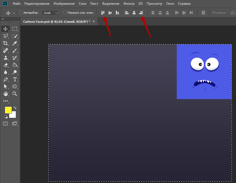Select the Zoom tool
The image size is (236, 183).
(15, 94)
